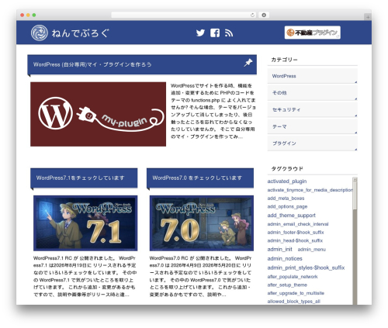Screen dimensions: 388x328
Task: Click the admin_email_check_interval tag
Action: [298, 224]
